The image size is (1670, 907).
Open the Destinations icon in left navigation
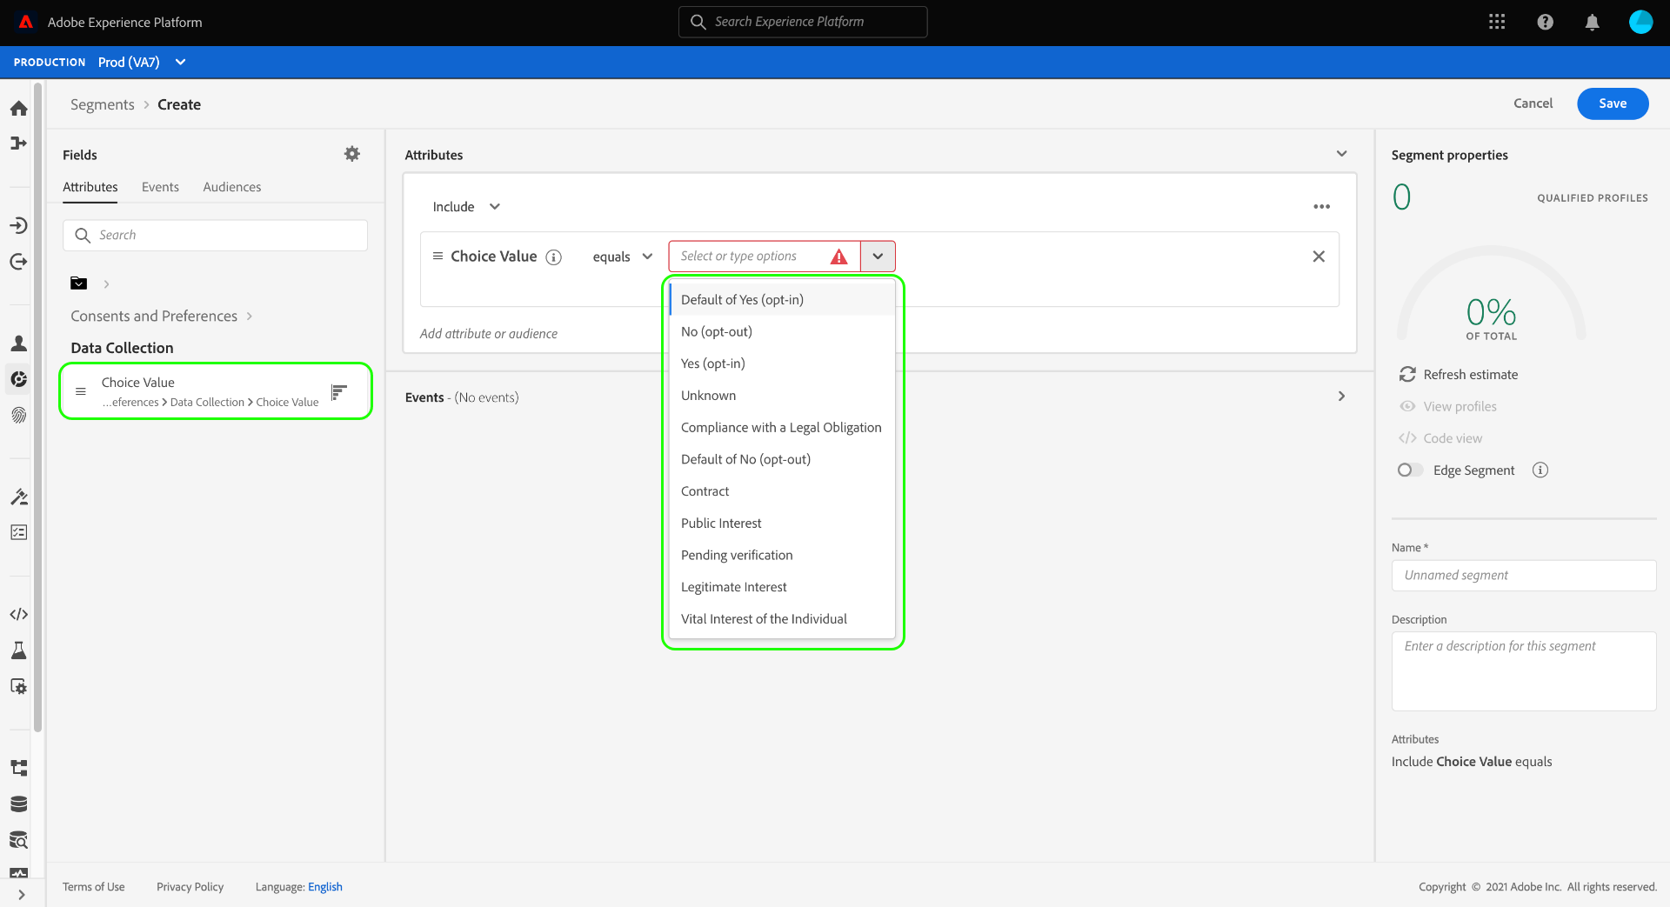click(18, 262)
